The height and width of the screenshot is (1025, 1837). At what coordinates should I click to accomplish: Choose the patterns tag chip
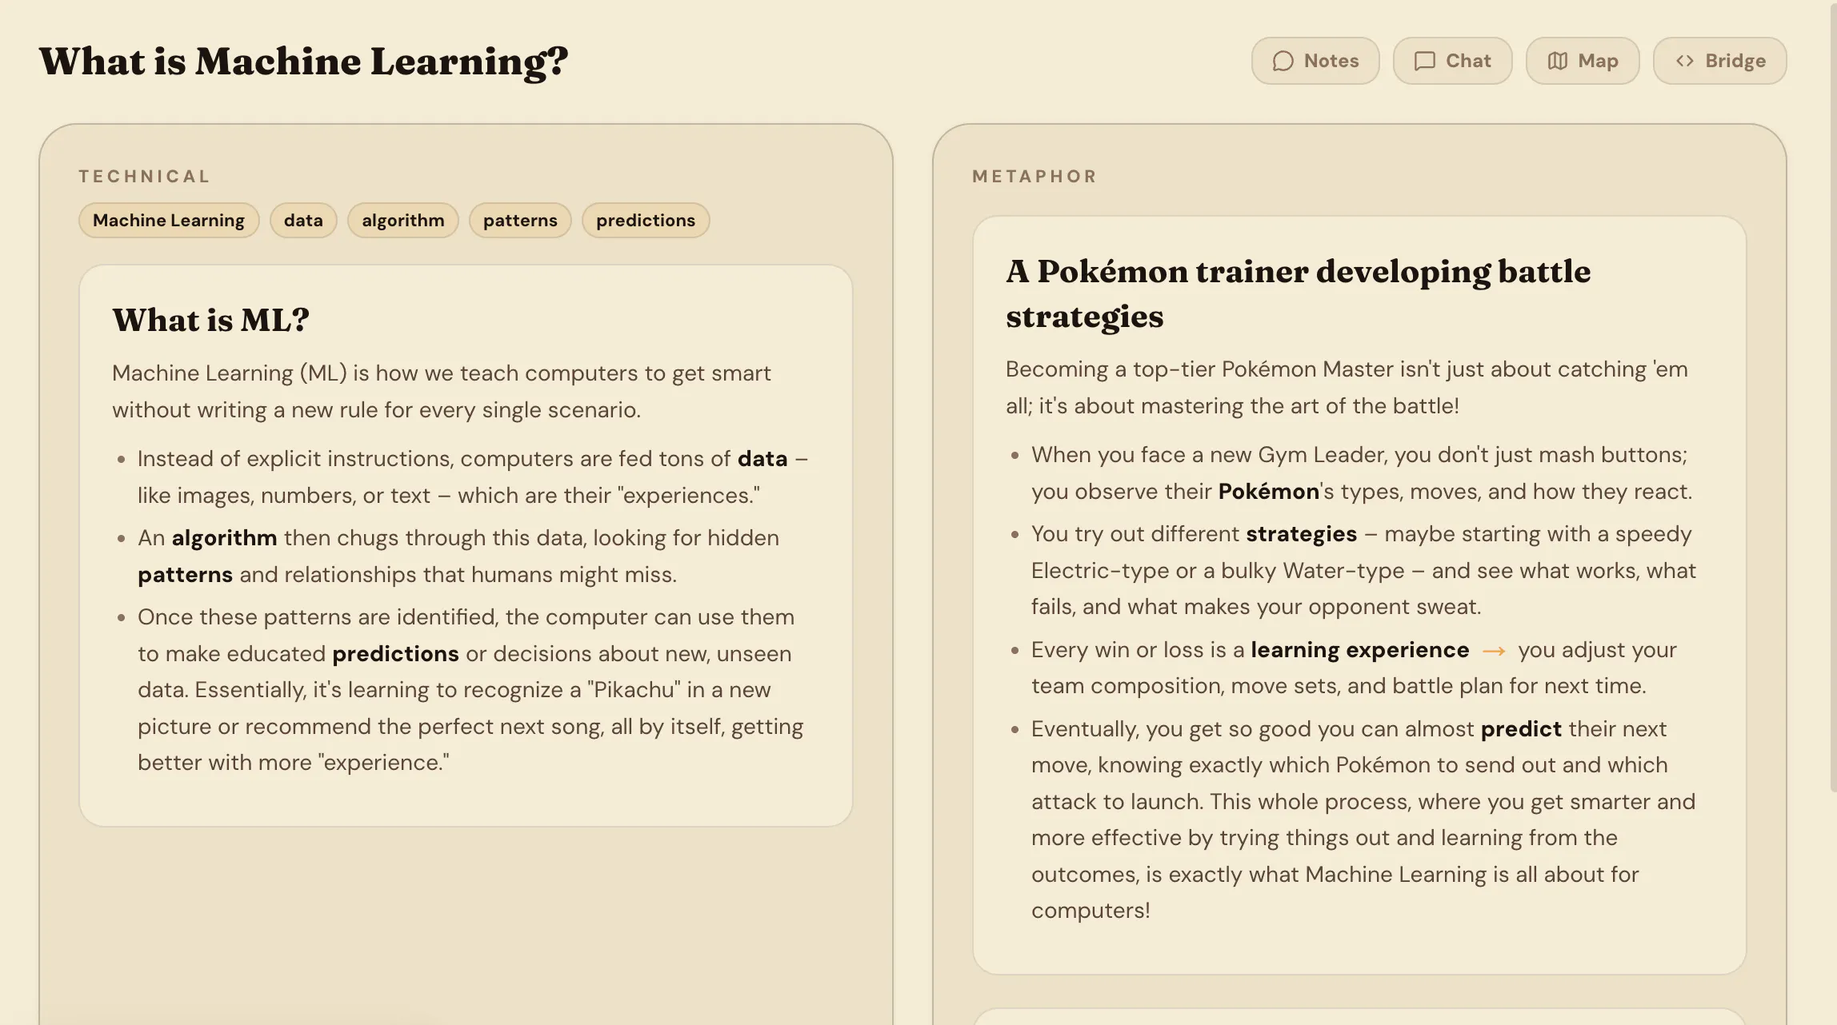(520, 220)
